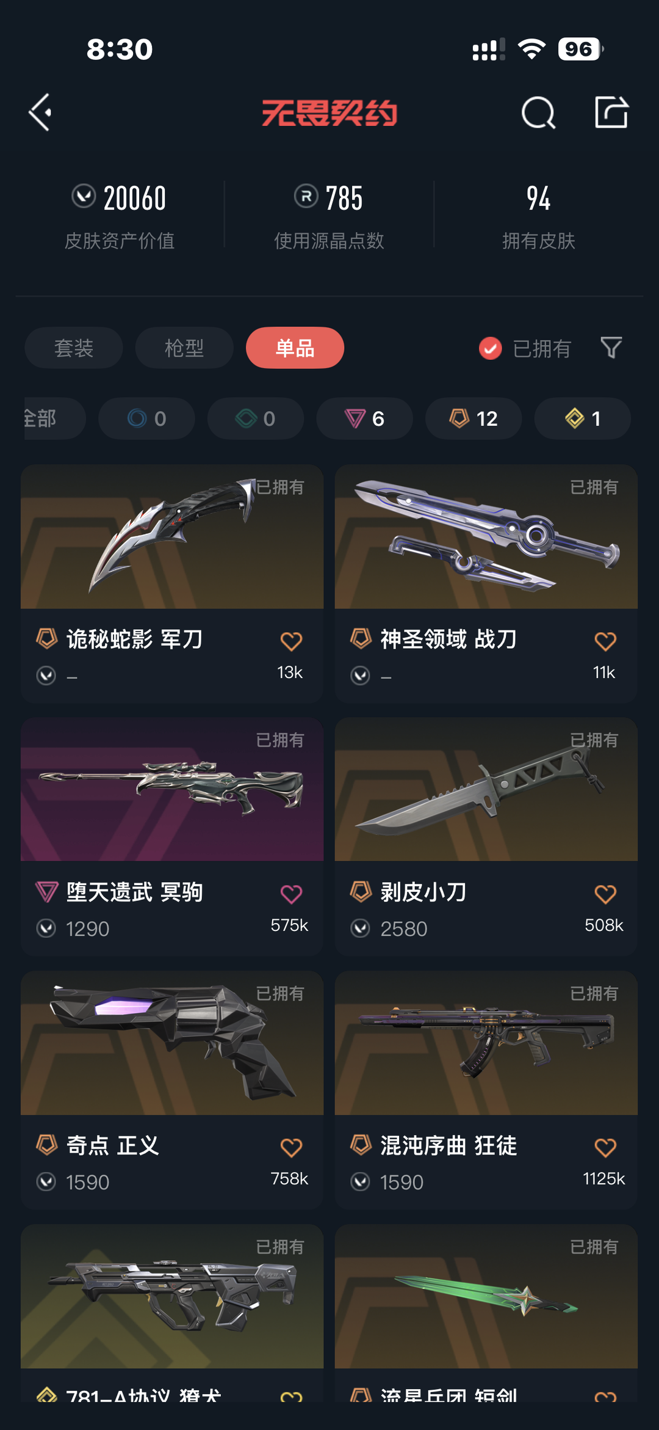Viewport: 659px width, 1430px height.
Task: Filter by yellow tier showing 1
Action: (583, 418)
